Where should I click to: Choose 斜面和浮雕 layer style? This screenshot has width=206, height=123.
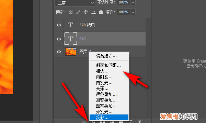tap(108, 65)
